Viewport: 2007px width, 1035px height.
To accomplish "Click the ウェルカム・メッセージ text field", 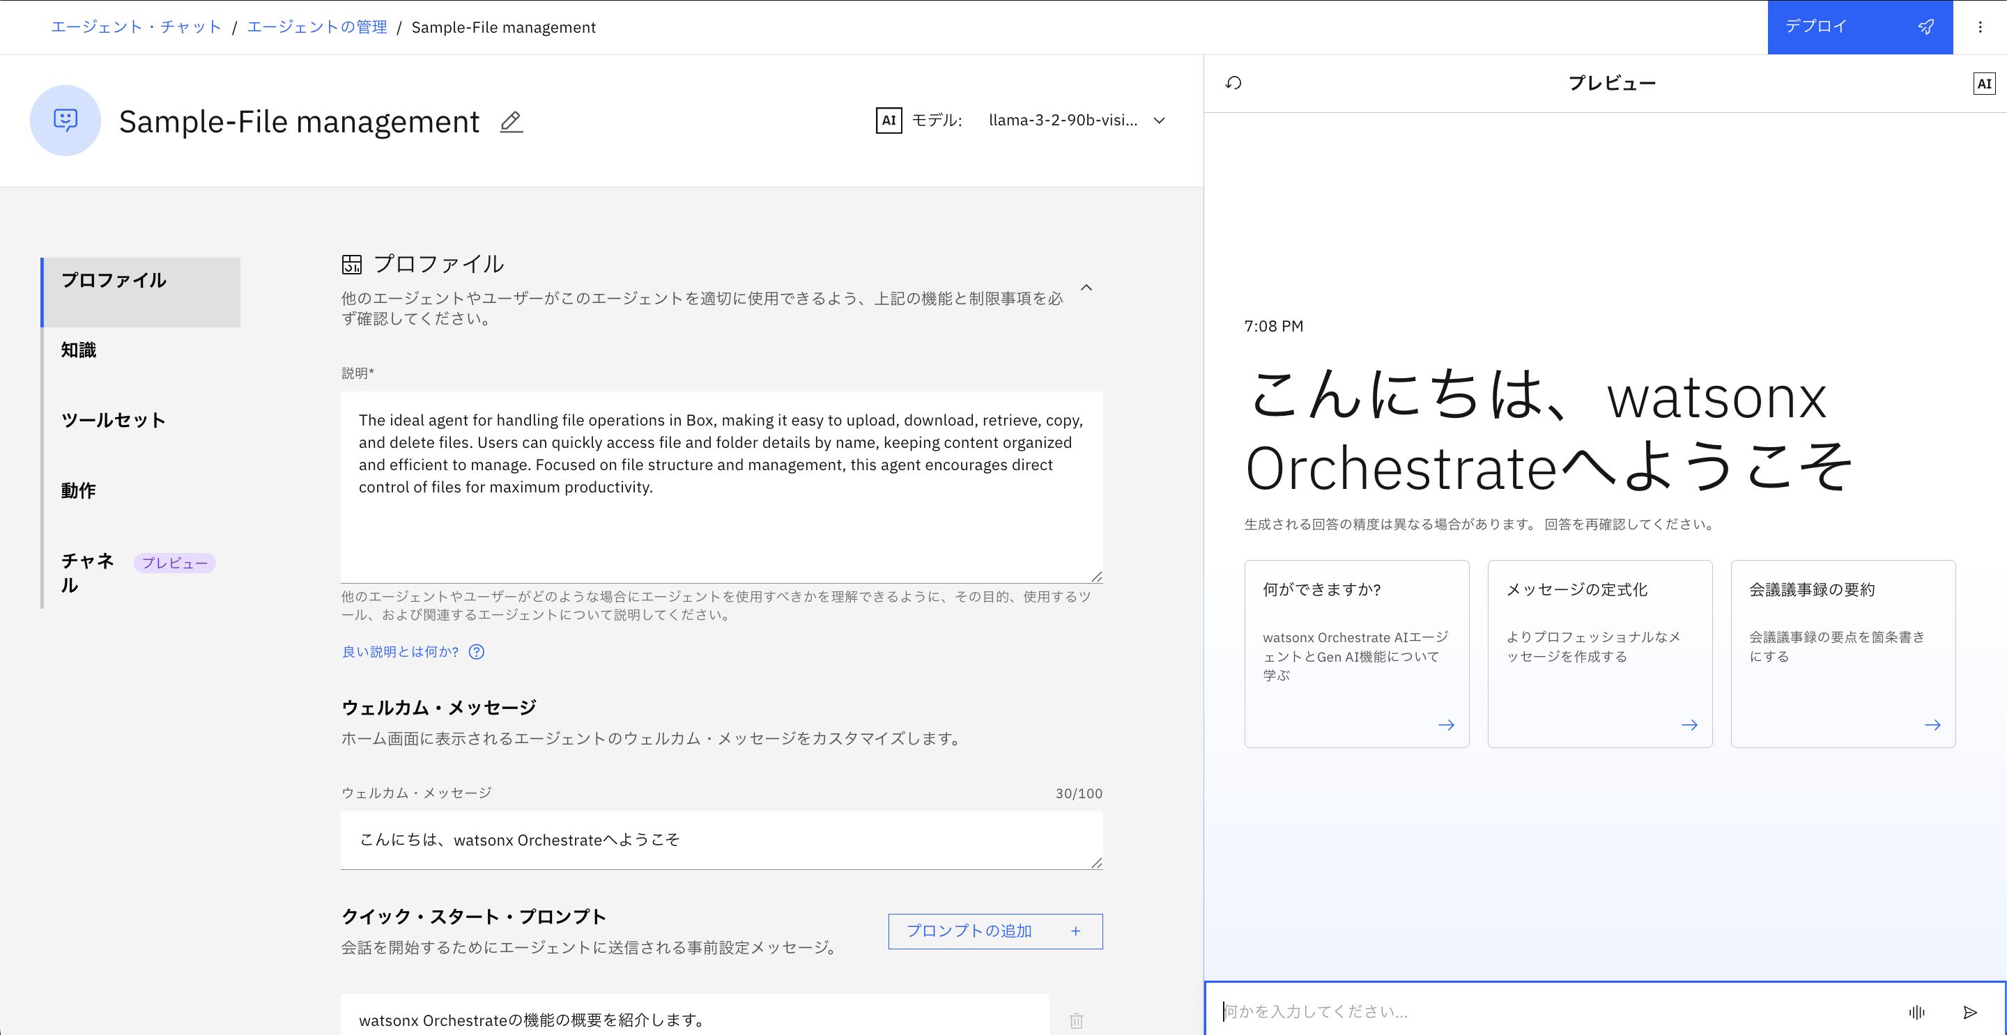I will tap(721, 839).
